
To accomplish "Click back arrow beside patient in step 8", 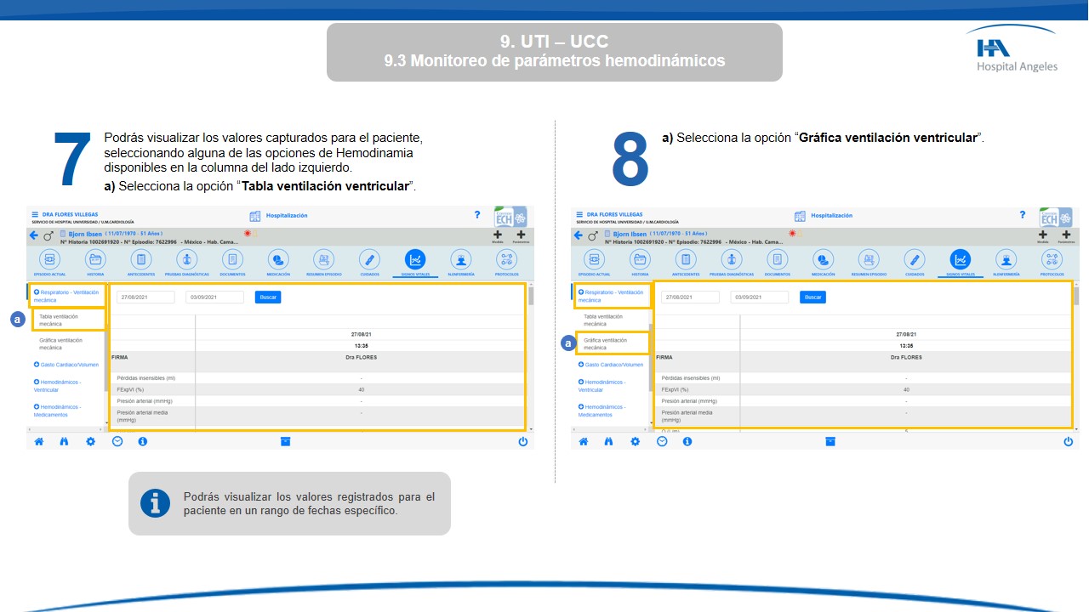I will point(578,235).
